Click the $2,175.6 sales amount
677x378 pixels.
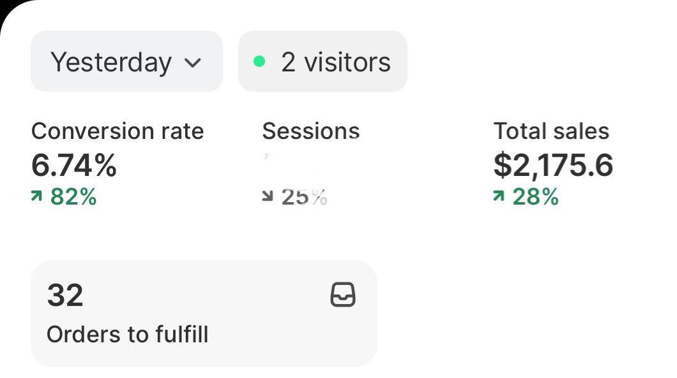point(553,166)
